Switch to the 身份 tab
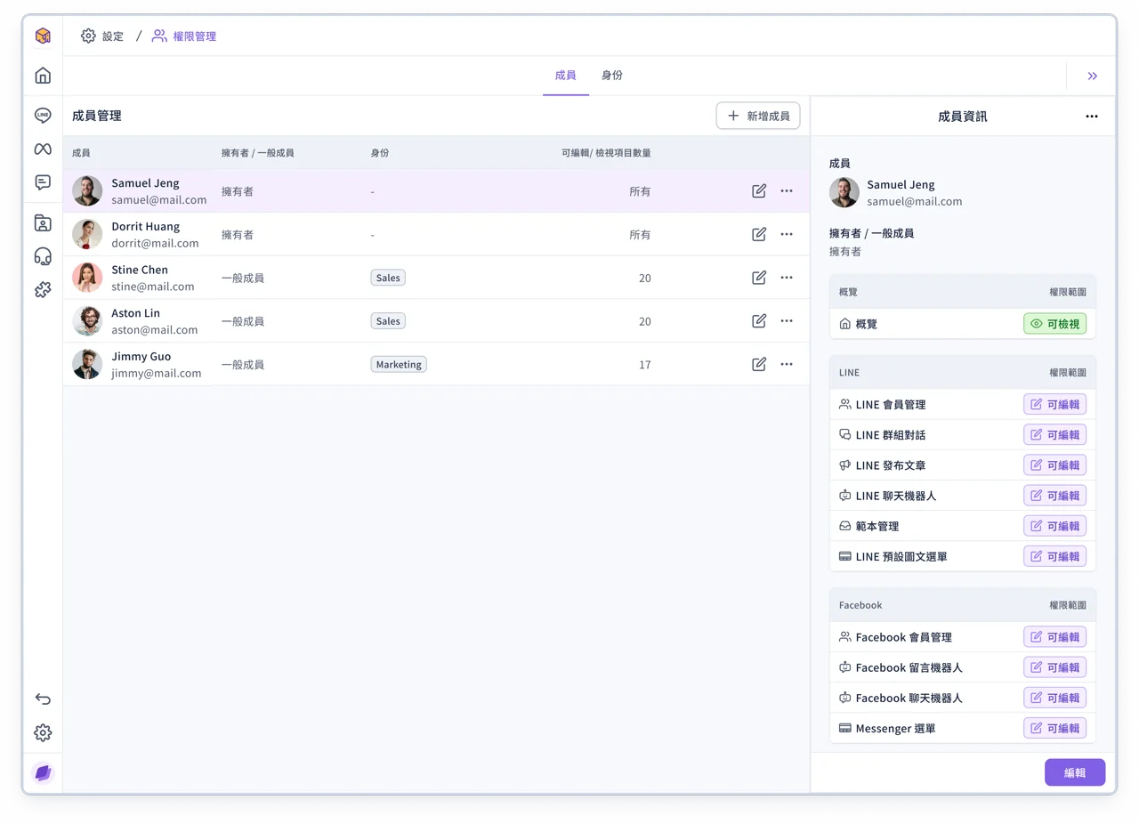1139x824 pixels. tap(612, 76)
